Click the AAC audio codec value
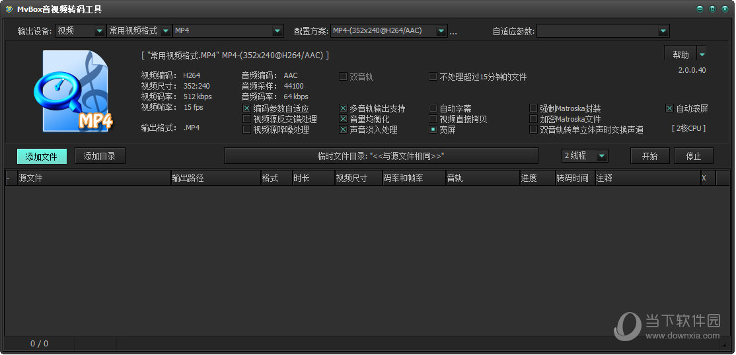Screen dimensions: 736x355 click(x=291, y=75)
